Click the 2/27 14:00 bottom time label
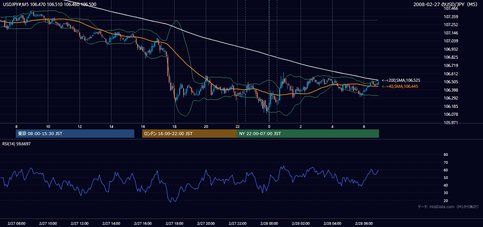483x227 pixels. (x=111, y=223)
